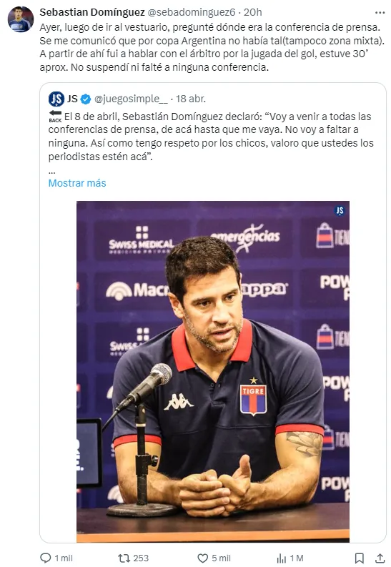Click the 18 abr. quoted tweet date
391x567 pixels.
pyautogui.click(x=191, y=99)
